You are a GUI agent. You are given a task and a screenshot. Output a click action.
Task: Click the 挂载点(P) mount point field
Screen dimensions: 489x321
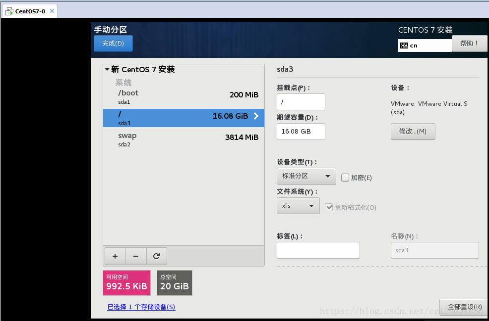[301, 102]
